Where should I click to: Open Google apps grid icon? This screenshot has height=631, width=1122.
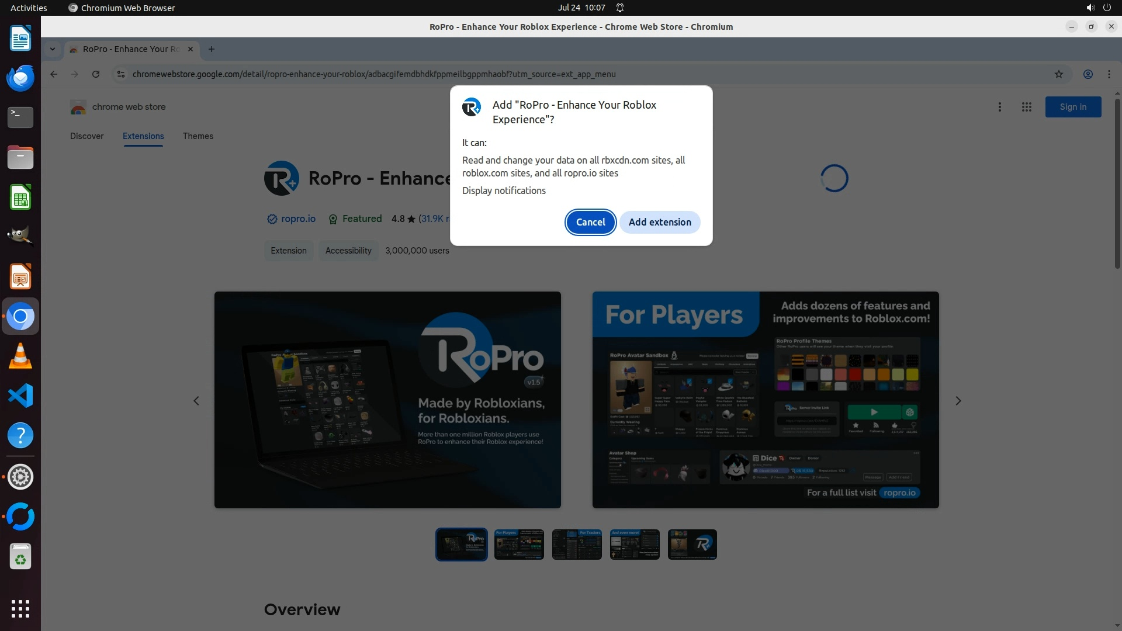pos(1026,107)
